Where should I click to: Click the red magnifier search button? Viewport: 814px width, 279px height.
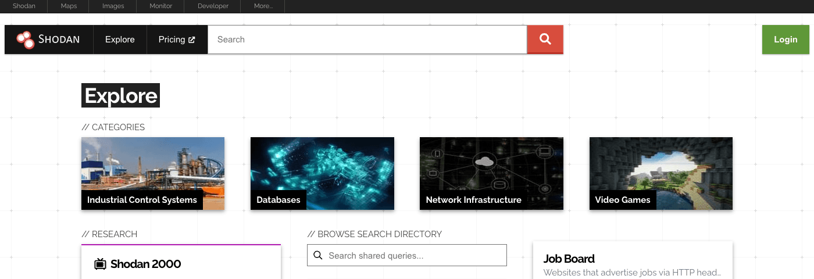545,40
